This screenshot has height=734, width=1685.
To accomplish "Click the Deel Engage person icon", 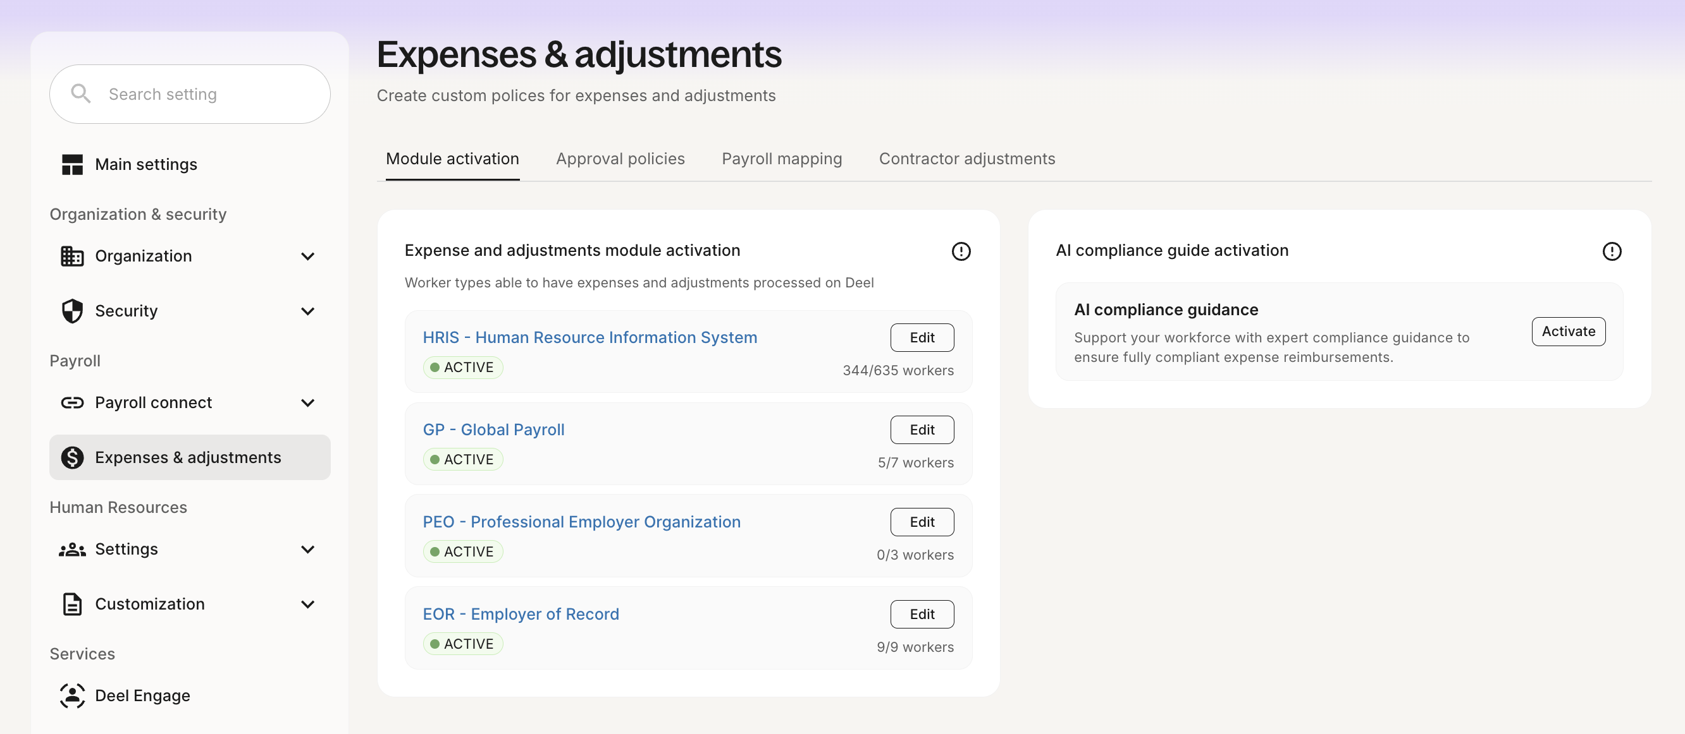I will coord(72,695).
